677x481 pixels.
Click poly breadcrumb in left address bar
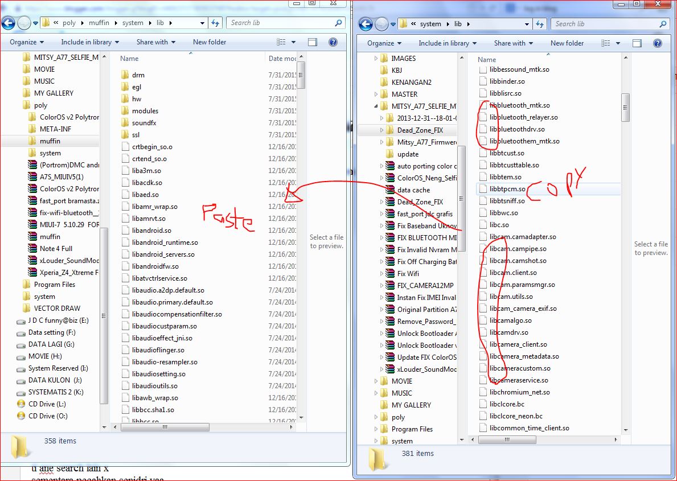pyautogui.click(x=69, y=23)
